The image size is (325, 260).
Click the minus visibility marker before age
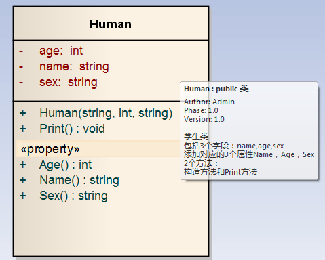coord(21,51)
